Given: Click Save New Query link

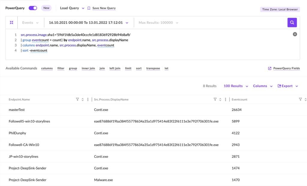Looking at the screenshot, I should [x=104, y=8].
